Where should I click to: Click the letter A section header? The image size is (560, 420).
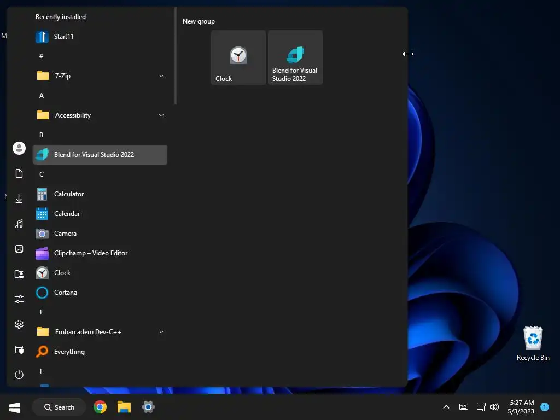tap(42, 95)
